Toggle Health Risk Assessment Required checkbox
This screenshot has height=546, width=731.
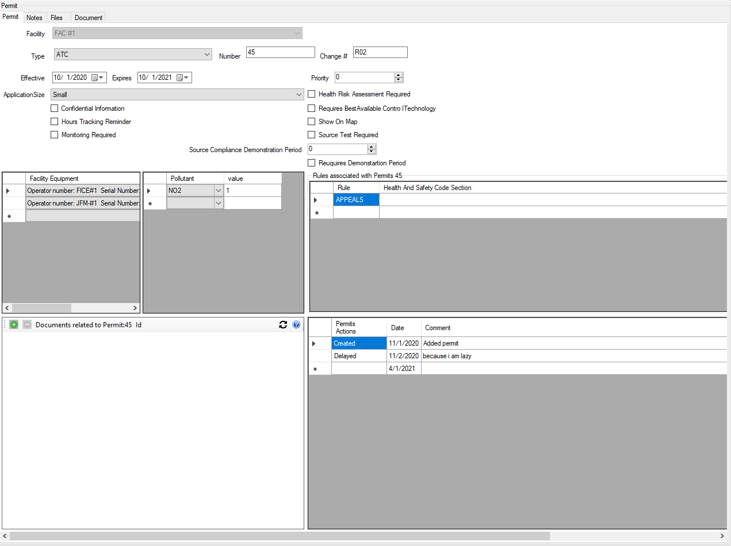pos(312,94)
